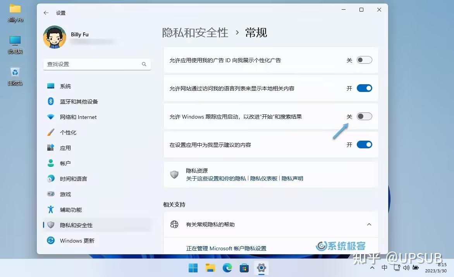Screen dimensions: 454x277
Task: Turn off 在设置应用中为我显示建议的内容
Action: (x=363, y=144)
